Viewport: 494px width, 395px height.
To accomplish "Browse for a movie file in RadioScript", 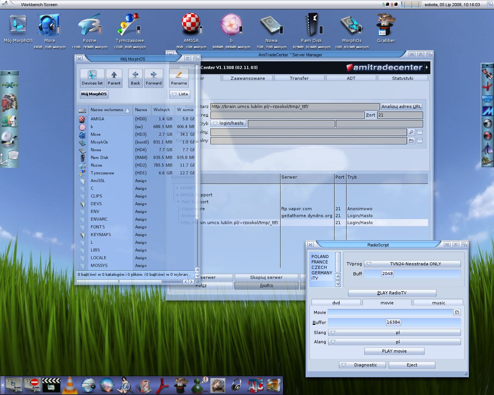I will (x=457, y=312).
